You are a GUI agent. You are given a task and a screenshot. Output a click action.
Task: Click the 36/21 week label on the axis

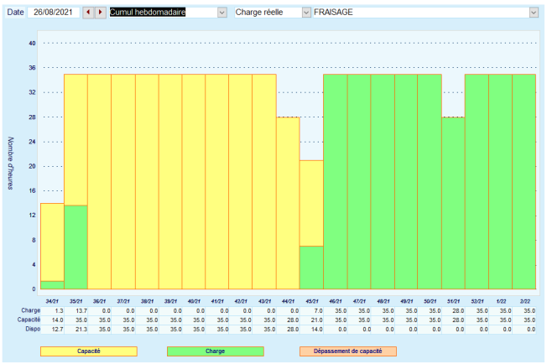(99, 299)
